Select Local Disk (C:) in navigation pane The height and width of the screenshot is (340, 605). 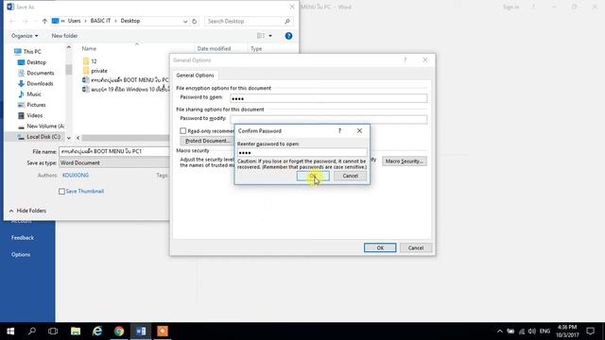tap(39, 137)
